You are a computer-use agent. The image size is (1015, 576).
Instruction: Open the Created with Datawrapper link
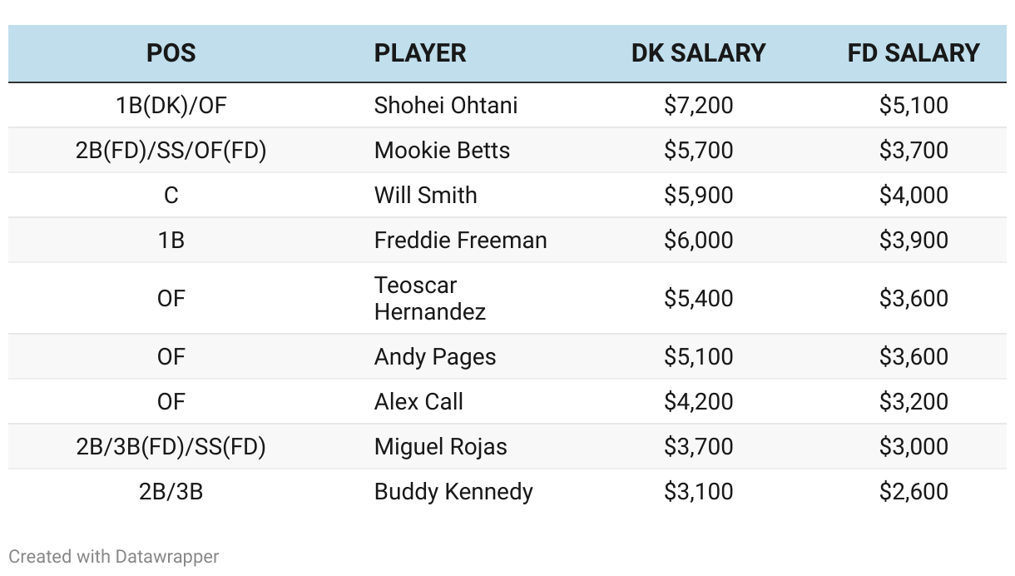pyautogui.click(x=114, y=556)
